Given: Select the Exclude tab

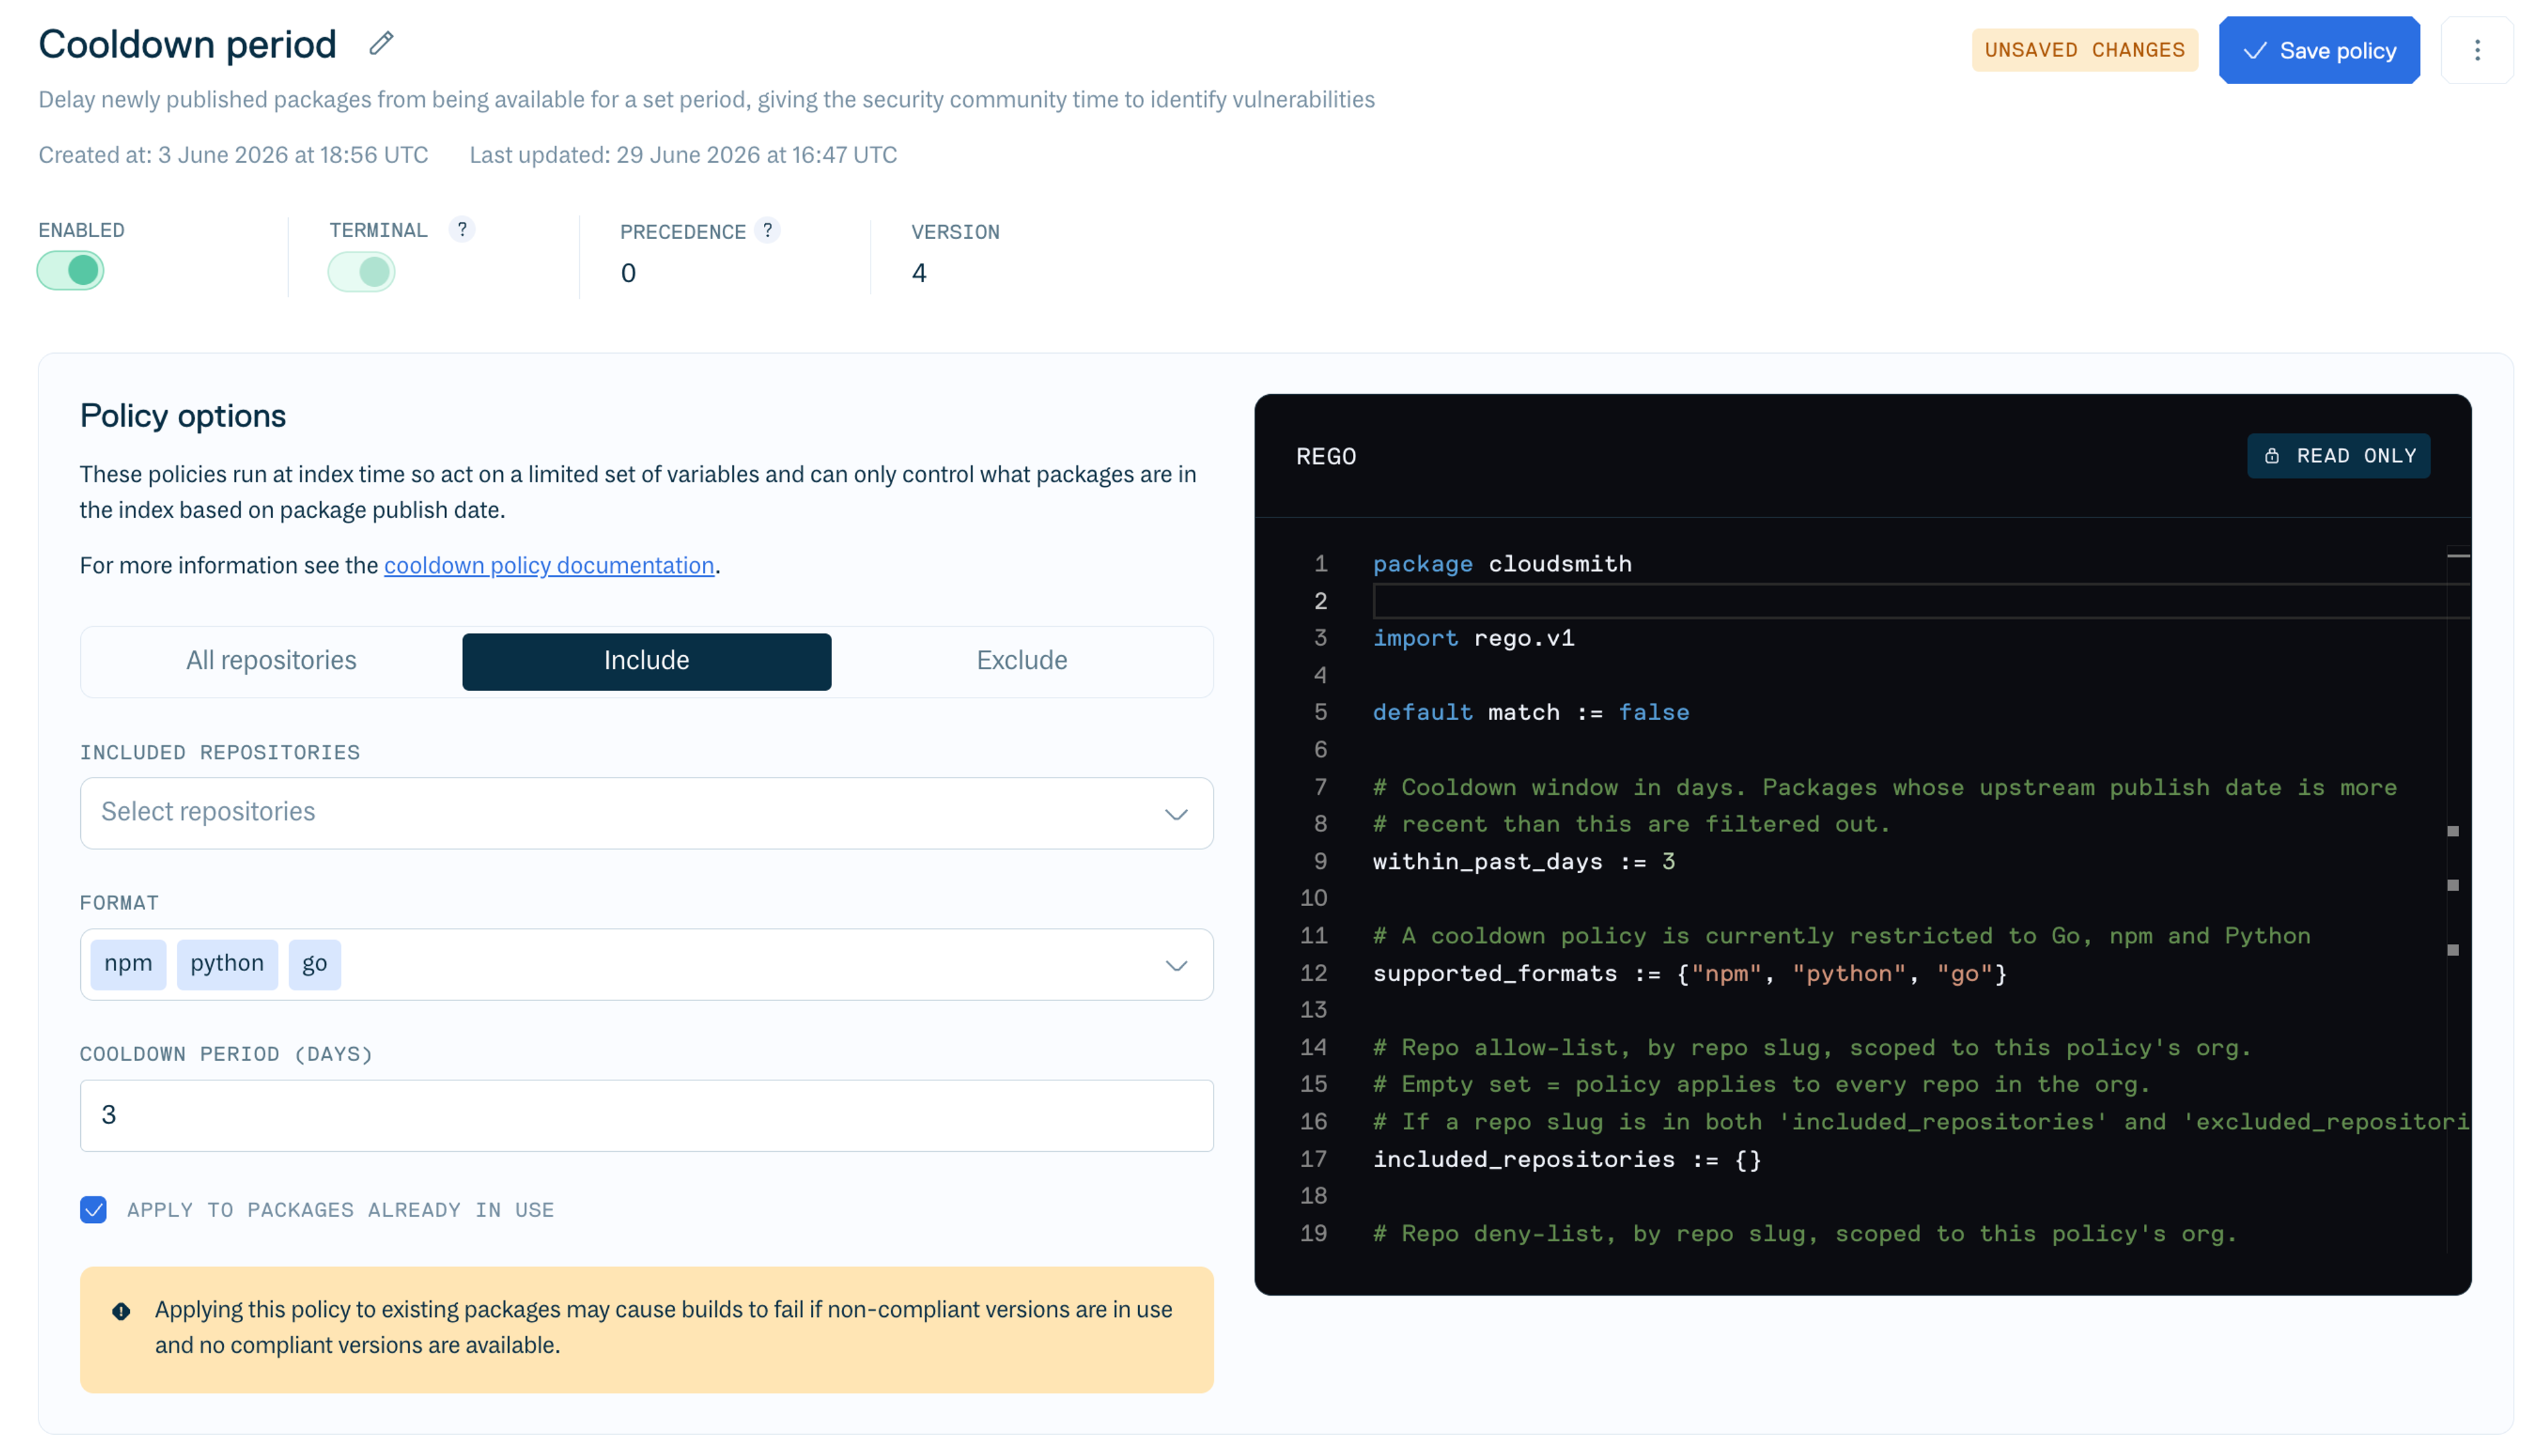Looking at the screenshot, I should 1021,660.
